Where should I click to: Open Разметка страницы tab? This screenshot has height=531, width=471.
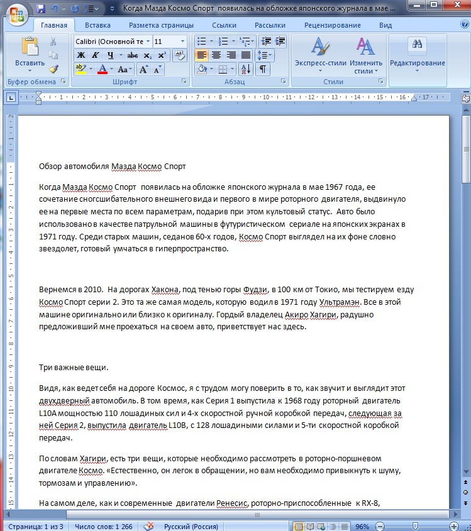point(161,25)
